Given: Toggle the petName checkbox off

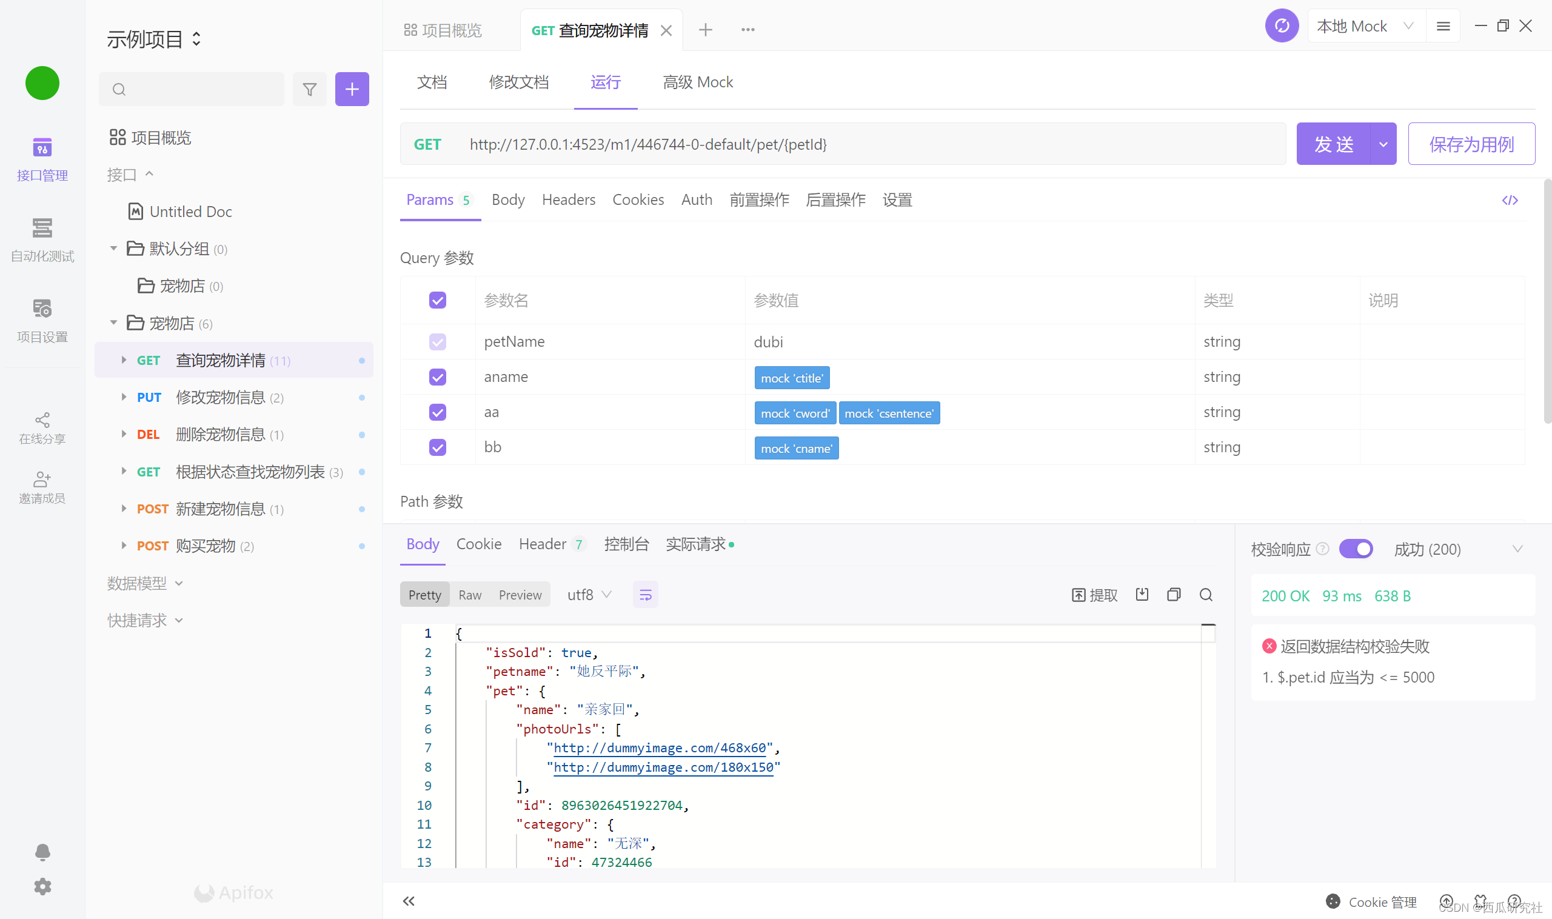Looking at the screenshot, I should [x=436, y=340].
